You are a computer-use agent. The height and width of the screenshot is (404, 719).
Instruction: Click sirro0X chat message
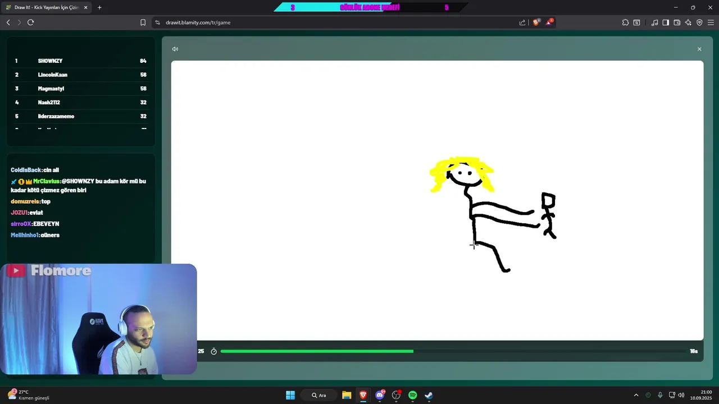pos(35,224)
